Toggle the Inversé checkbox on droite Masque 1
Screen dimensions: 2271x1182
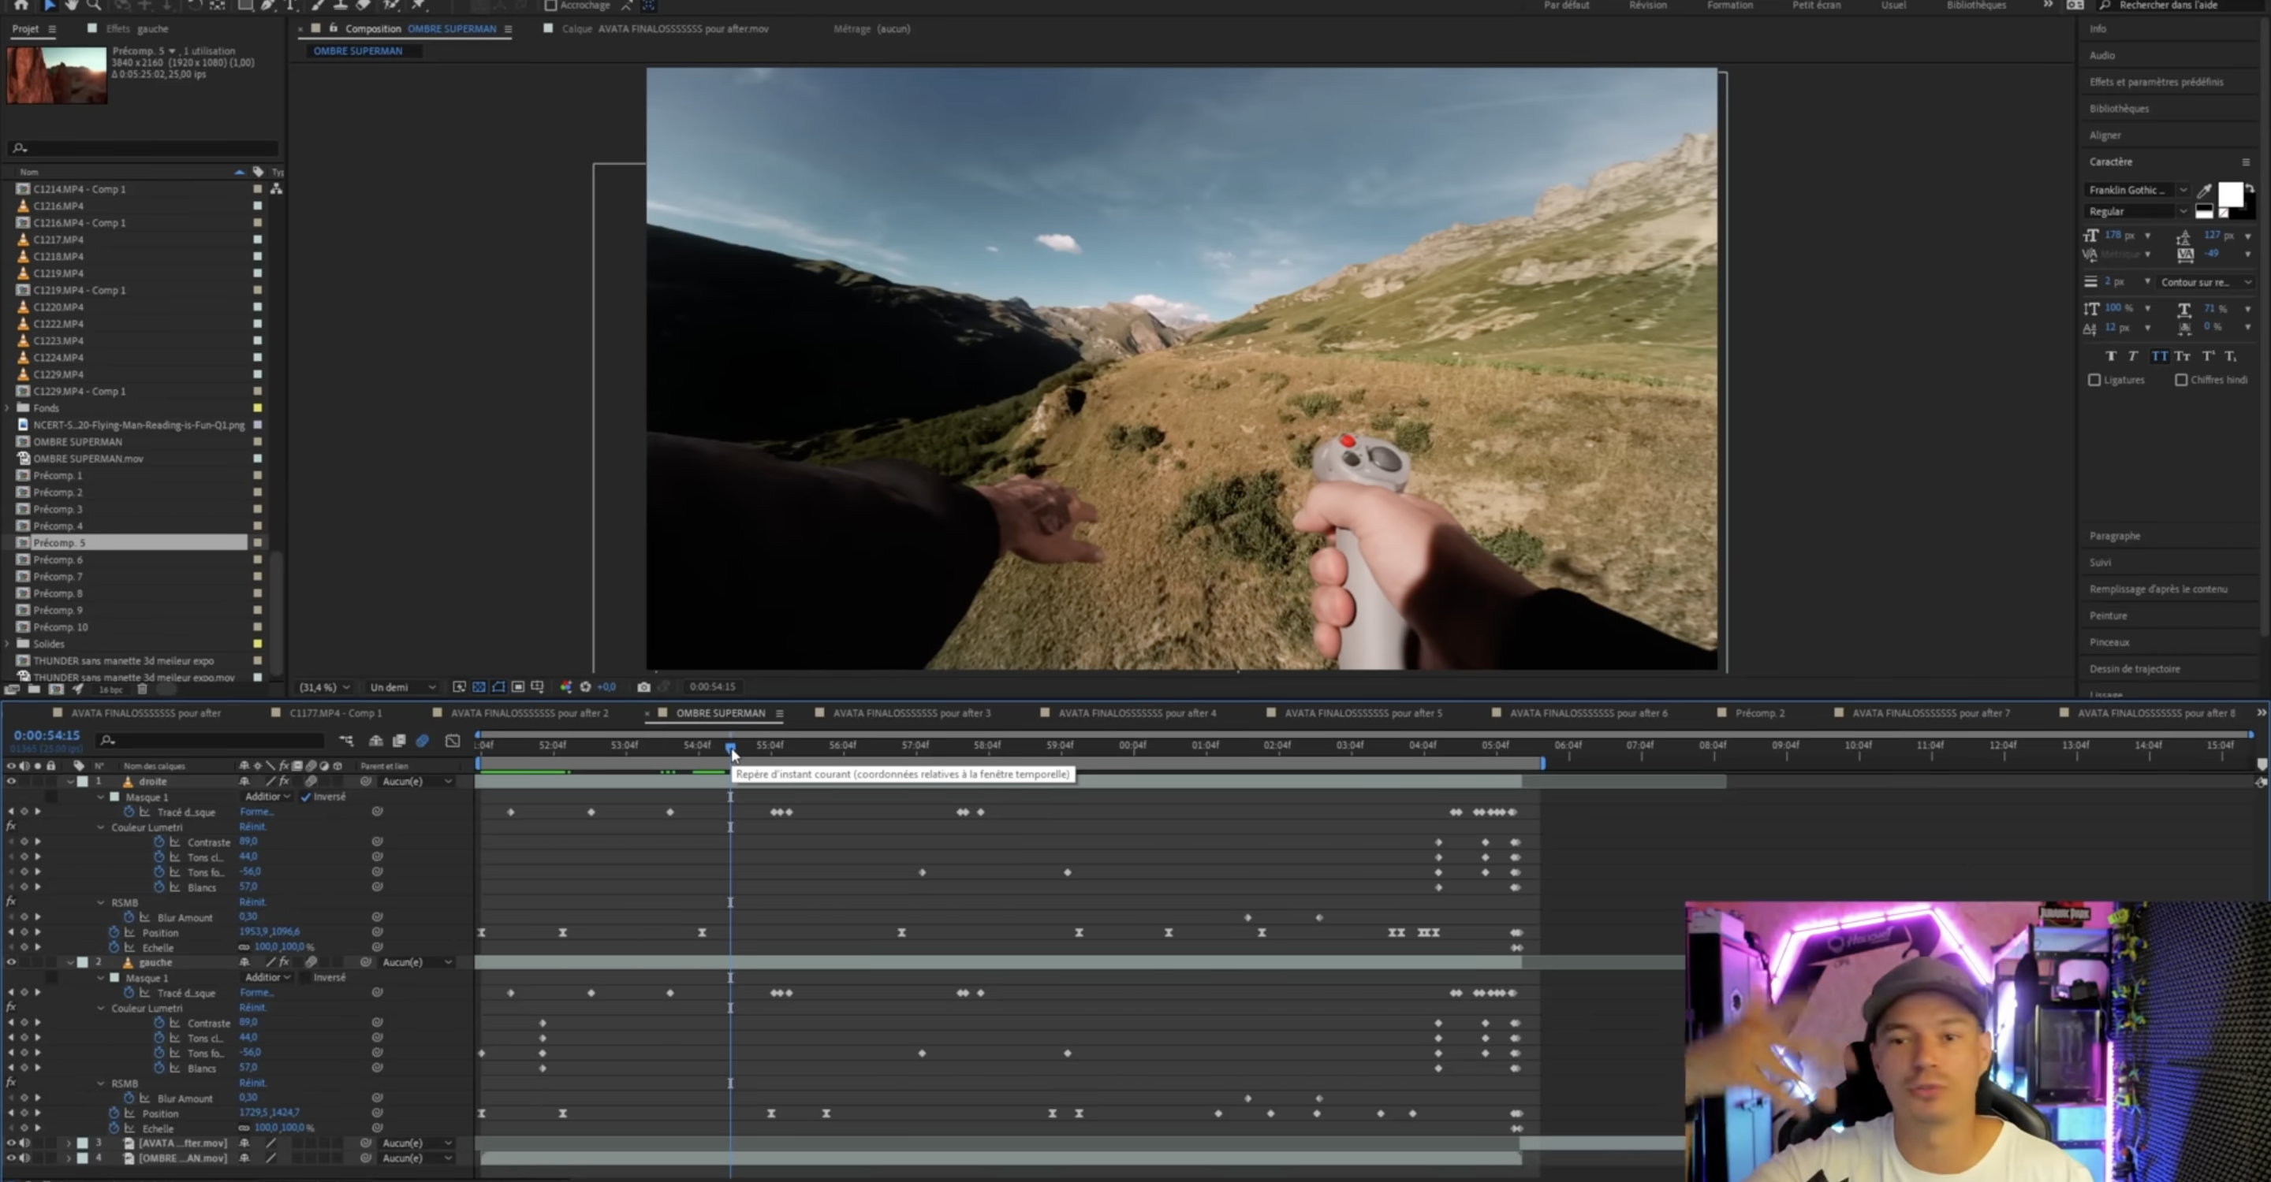[x=306, y=797]
